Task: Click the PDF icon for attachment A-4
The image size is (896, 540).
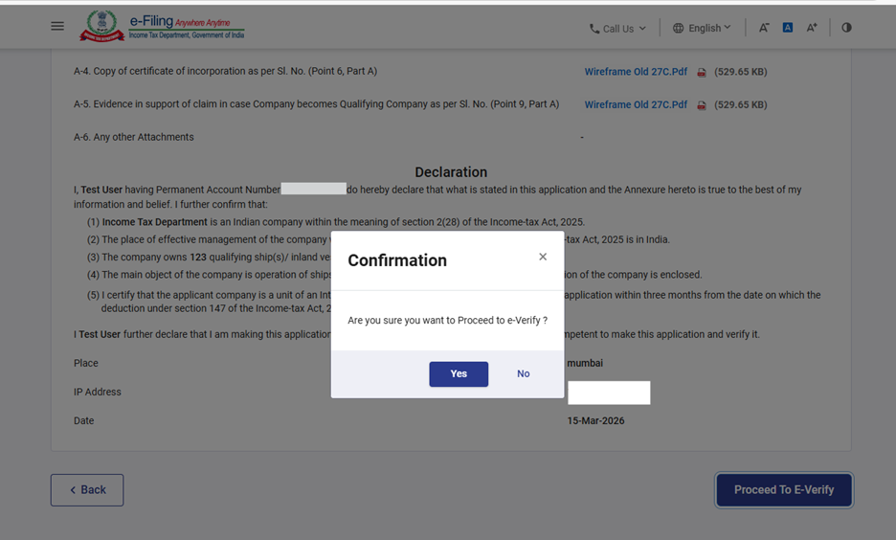Action: tap(702, 72)
